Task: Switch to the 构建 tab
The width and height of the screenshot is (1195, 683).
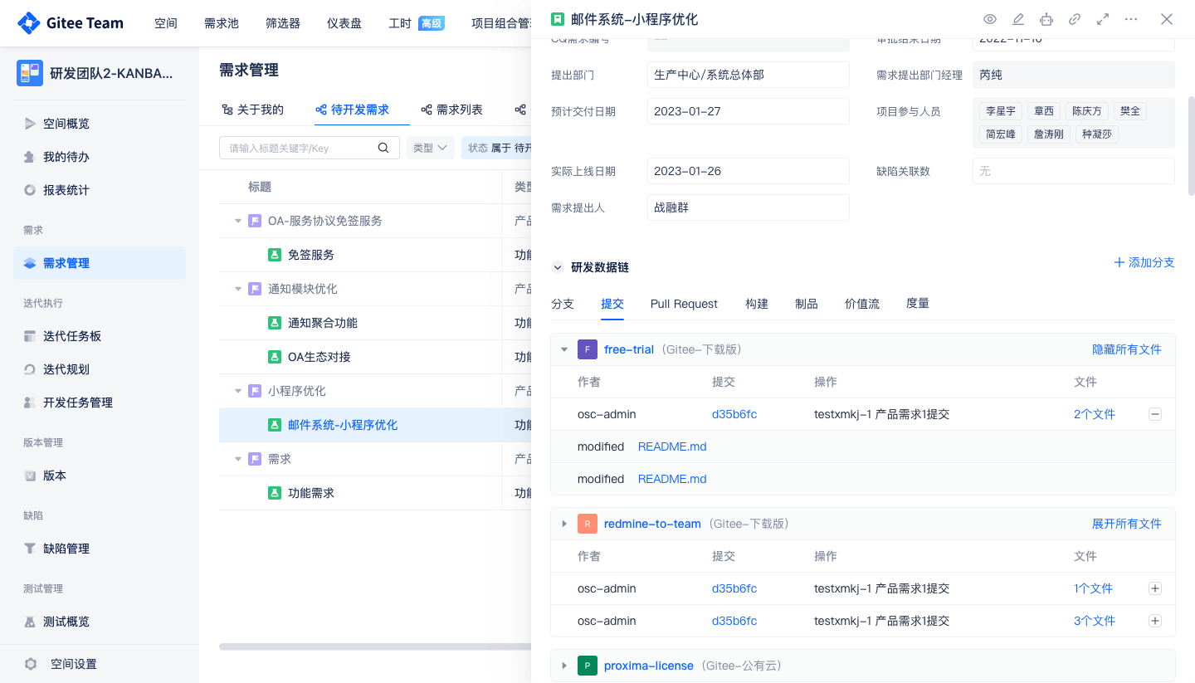Action: coord(757,304)
